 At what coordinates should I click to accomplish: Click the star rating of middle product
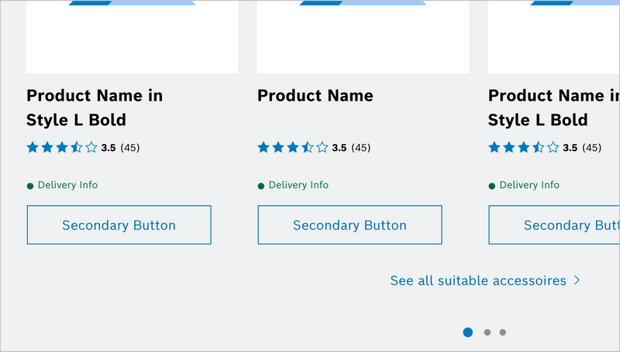[293, 147]
